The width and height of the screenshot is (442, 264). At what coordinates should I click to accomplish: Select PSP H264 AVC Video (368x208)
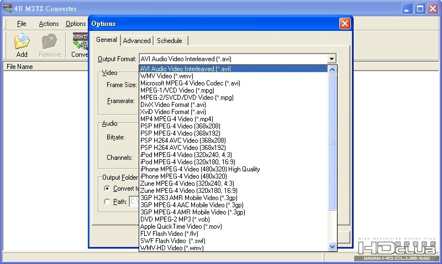233,141
